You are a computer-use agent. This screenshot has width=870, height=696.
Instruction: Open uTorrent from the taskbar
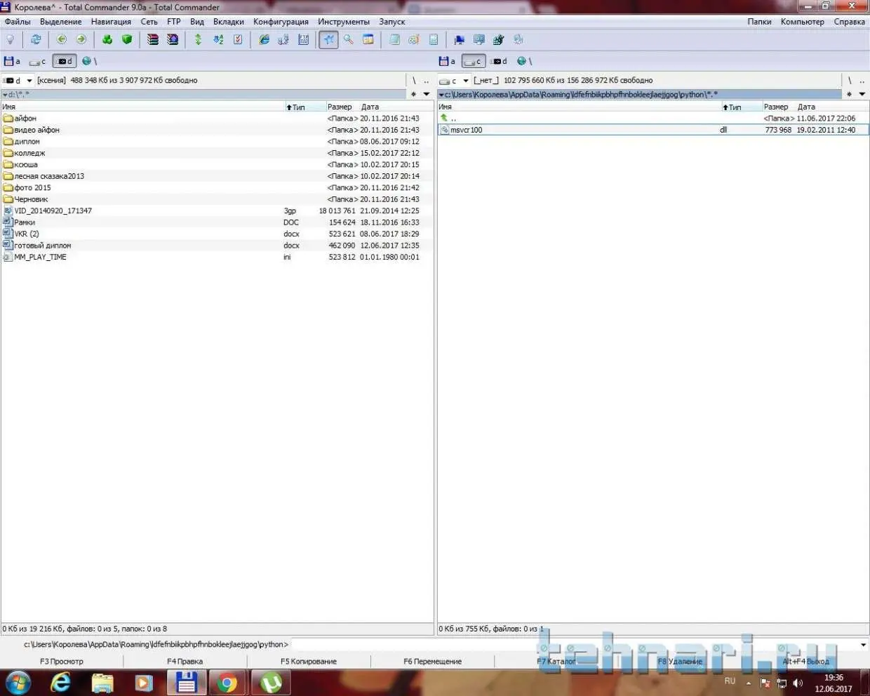(x=271, y=682)
